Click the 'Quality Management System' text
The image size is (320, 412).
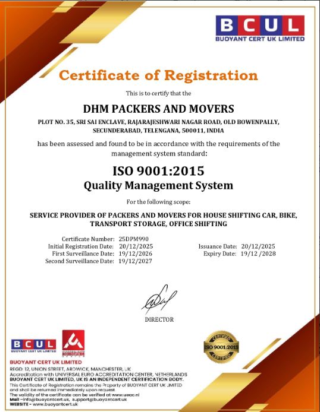coord(158,185)
